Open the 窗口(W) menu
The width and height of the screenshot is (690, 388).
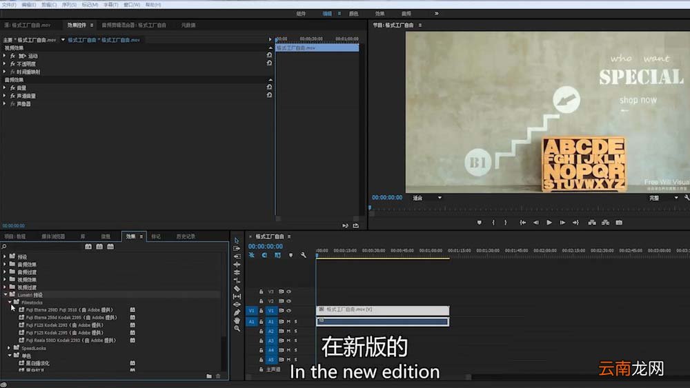tap(132, 4)
